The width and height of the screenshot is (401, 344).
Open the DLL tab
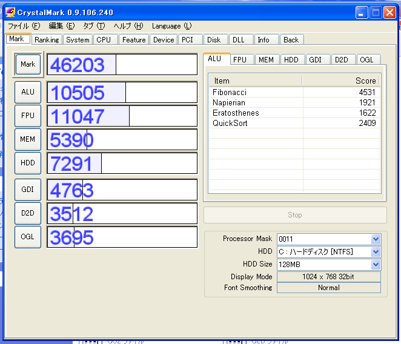pyautogui.click(x=241, y=40)
